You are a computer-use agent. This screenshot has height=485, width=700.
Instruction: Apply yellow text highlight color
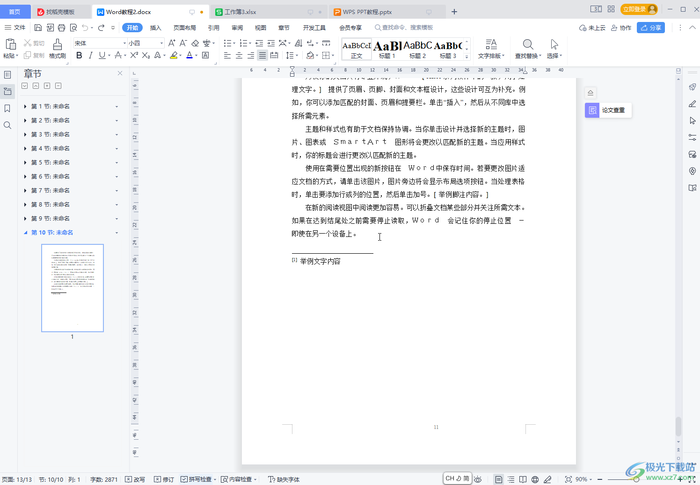click(x=174, y=56)
